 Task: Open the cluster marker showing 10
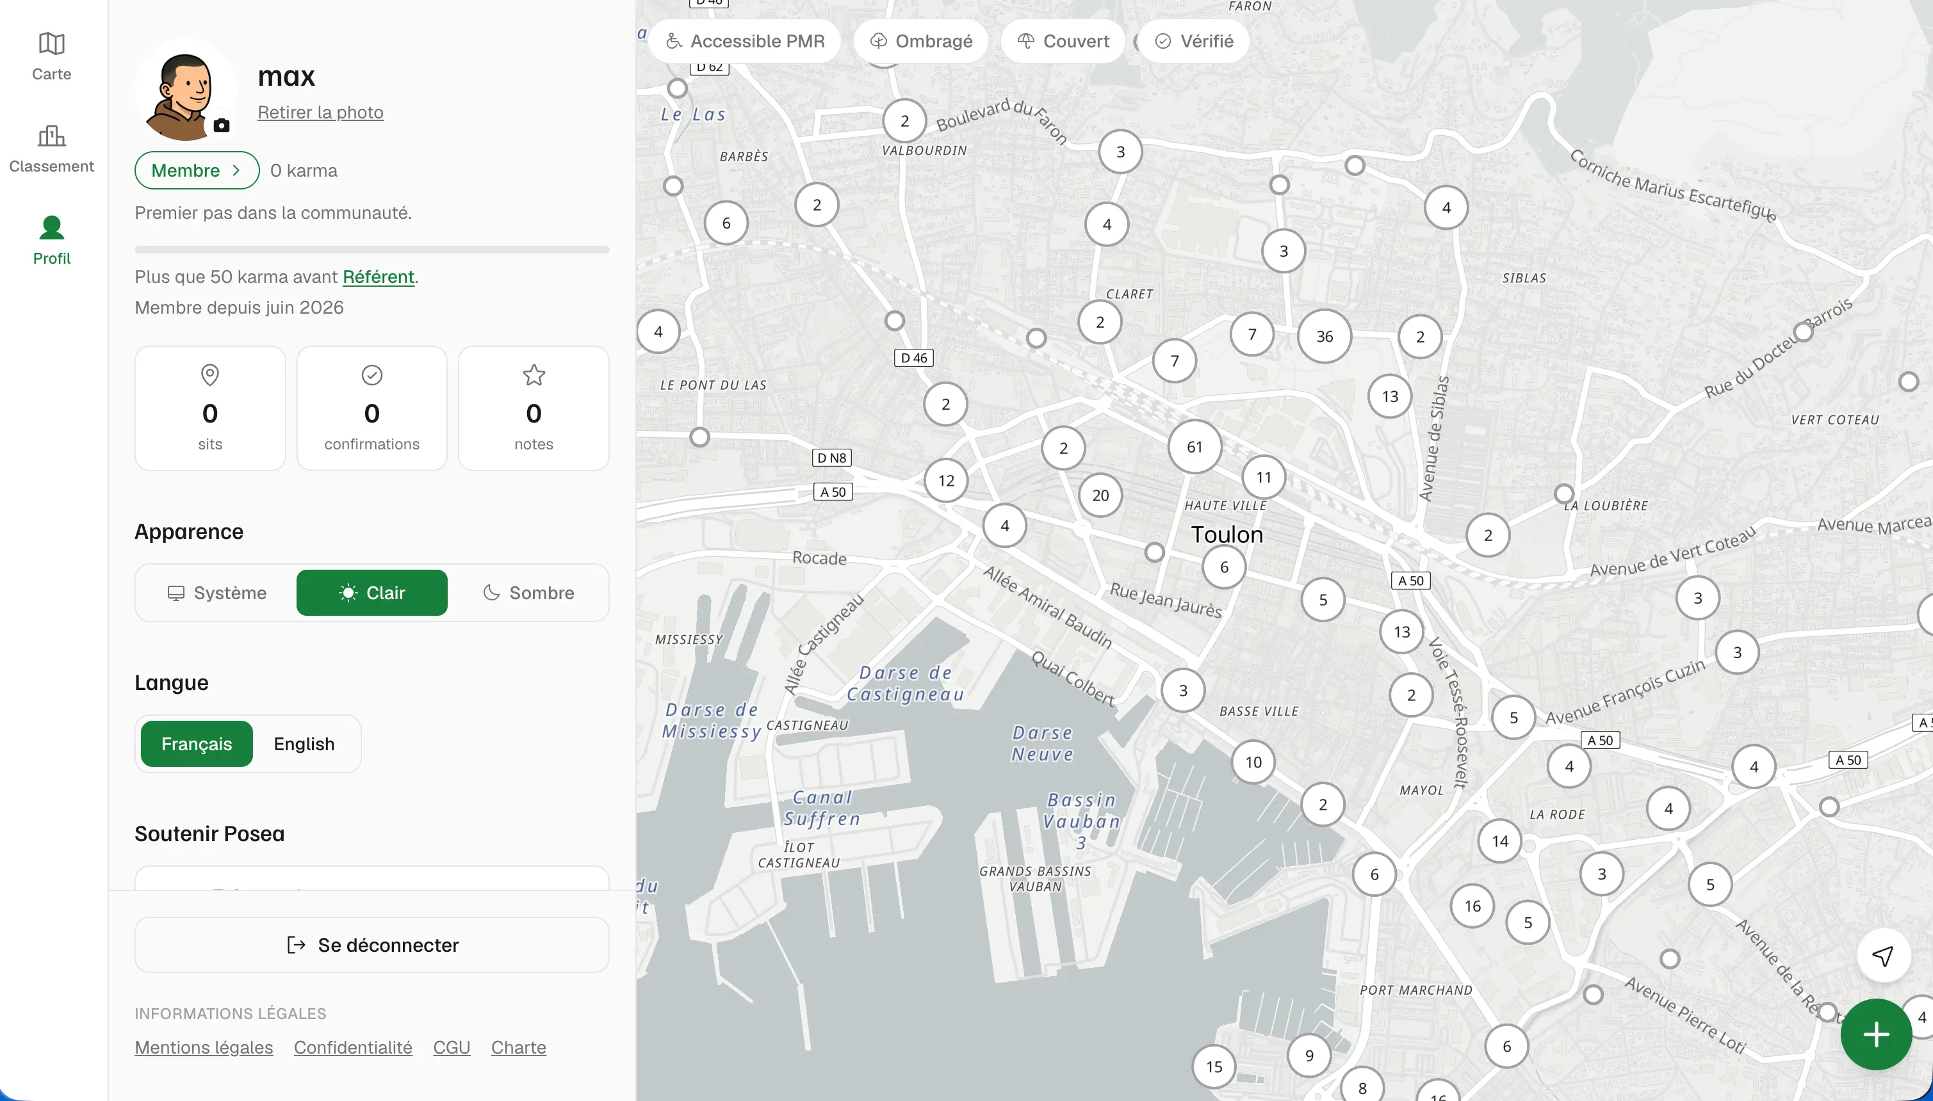[1253, 762]
